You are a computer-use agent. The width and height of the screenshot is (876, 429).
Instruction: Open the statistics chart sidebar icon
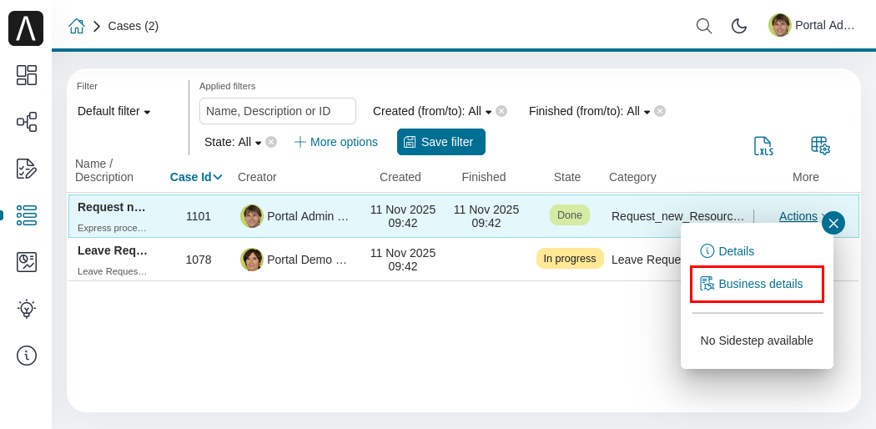pos(26,262)
